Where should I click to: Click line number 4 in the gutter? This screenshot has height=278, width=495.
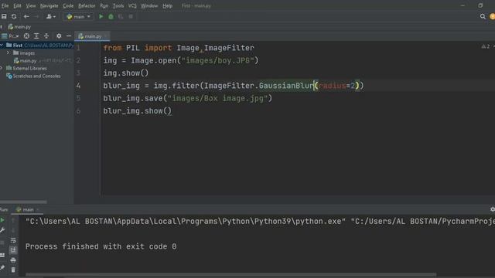[78, 86]
